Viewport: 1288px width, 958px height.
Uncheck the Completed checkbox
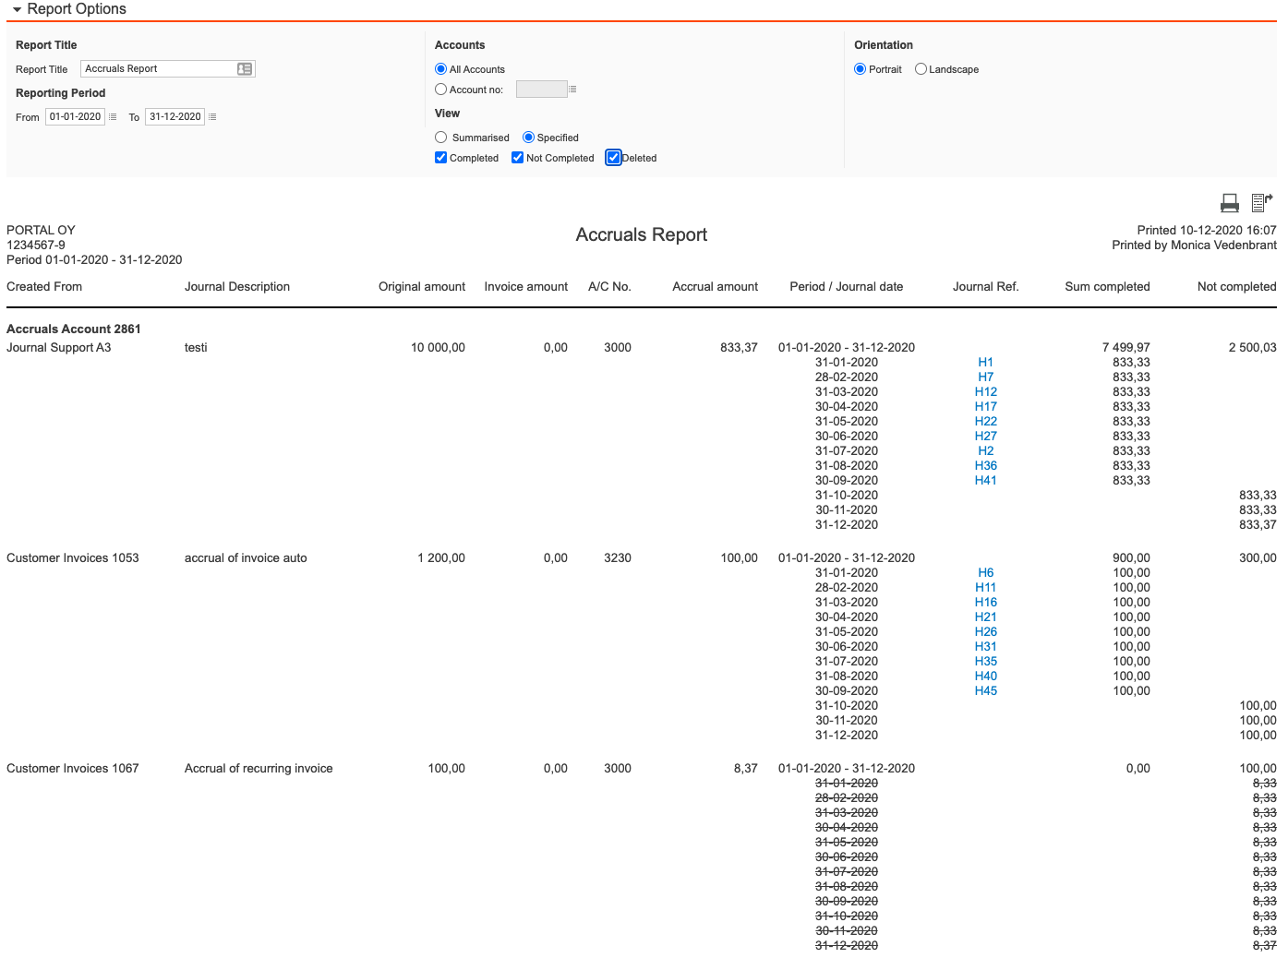click(440, 158)
